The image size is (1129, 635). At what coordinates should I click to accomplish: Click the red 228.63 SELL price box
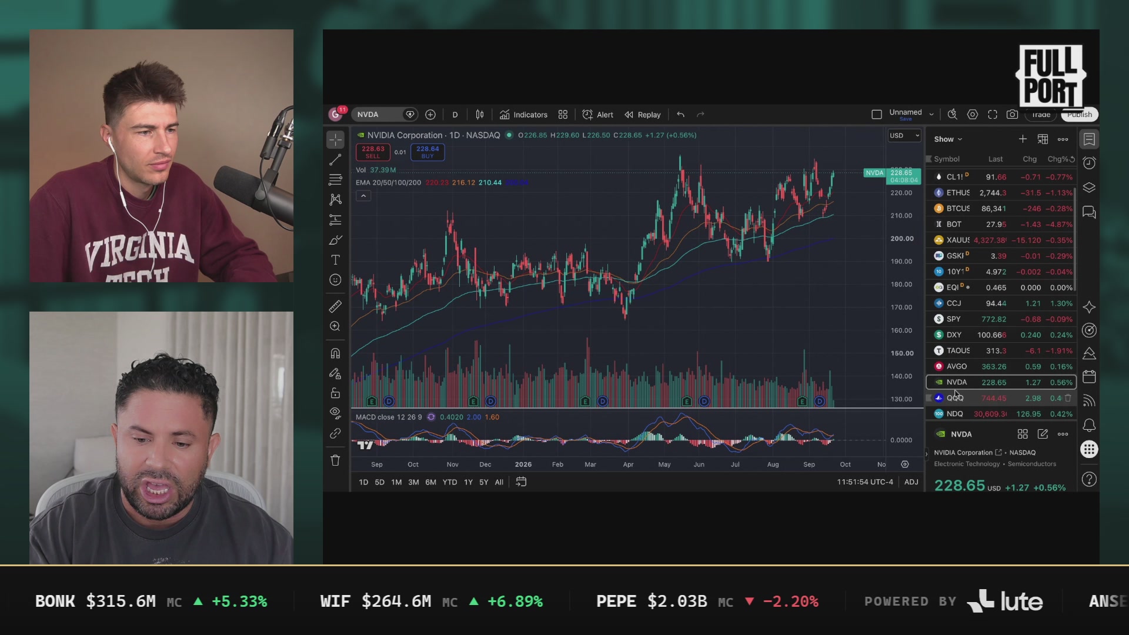tap(373, 152)
